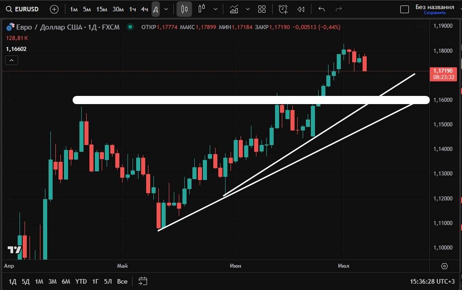Add a symbol to compare with plus icon

coord(54,10)
